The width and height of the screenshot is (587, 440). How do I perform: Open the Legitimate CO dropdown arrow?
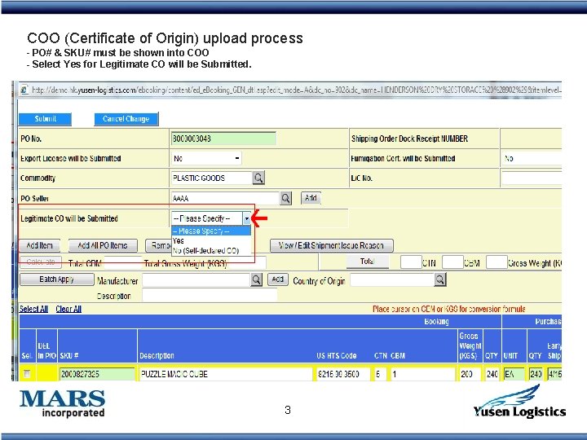pyautogui.click(x=247, y=218)
